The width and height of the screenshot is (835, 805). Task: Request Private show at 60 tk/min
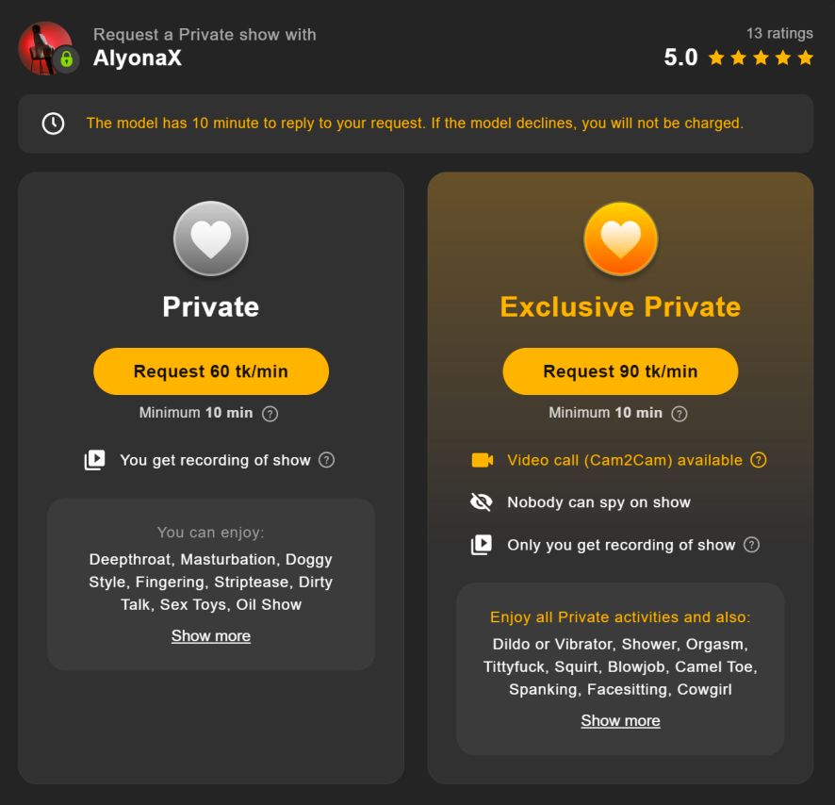tap(211, 371)
